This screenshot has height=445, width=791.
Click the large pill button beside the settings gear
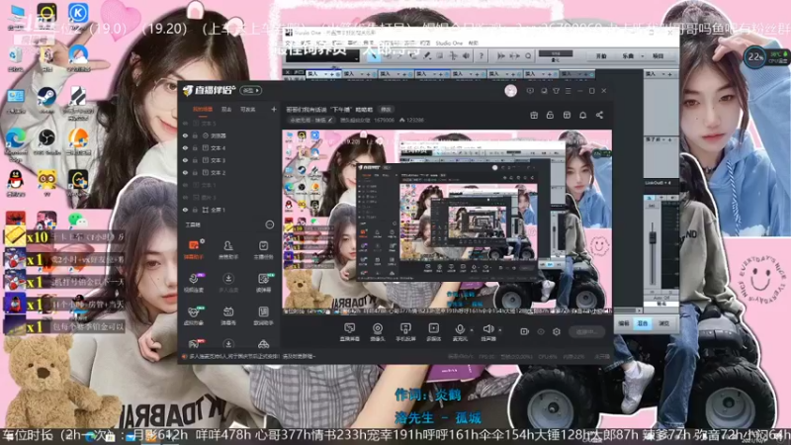point(588,331)
